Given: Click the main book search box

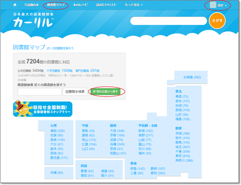Looking at the screenshot, I should [x=168, y=21].
